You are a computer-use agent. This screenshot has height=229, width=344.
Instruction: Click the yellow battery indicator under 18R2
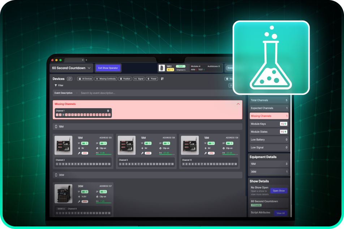tap(170, 70)
